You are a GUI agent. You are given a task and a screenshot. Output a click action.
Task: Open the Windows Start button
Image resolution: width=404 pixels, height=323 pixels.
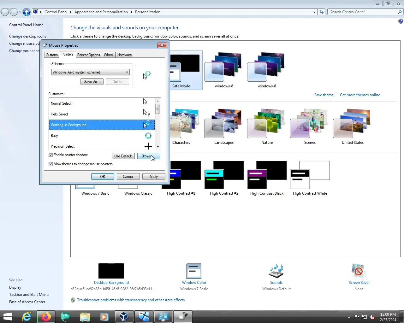(x=7, y=317)
